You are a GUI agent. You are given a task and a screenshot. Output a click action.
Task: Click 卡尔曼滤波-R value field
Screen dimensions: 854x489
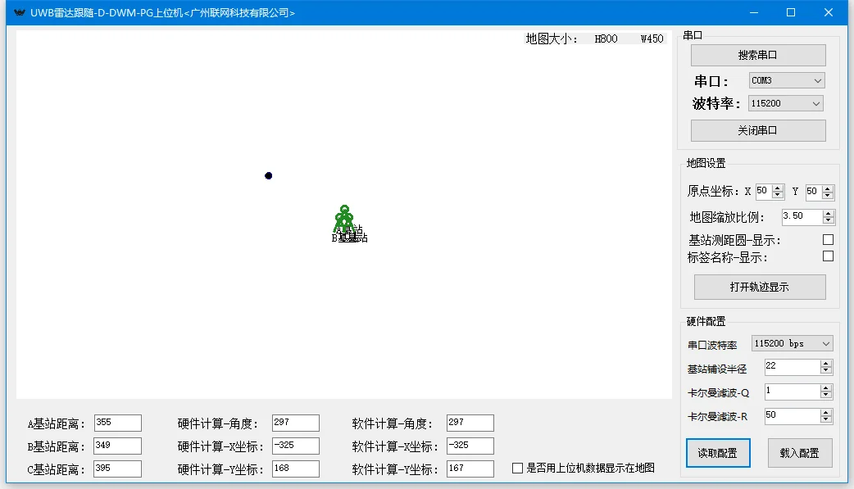point(793,416)
